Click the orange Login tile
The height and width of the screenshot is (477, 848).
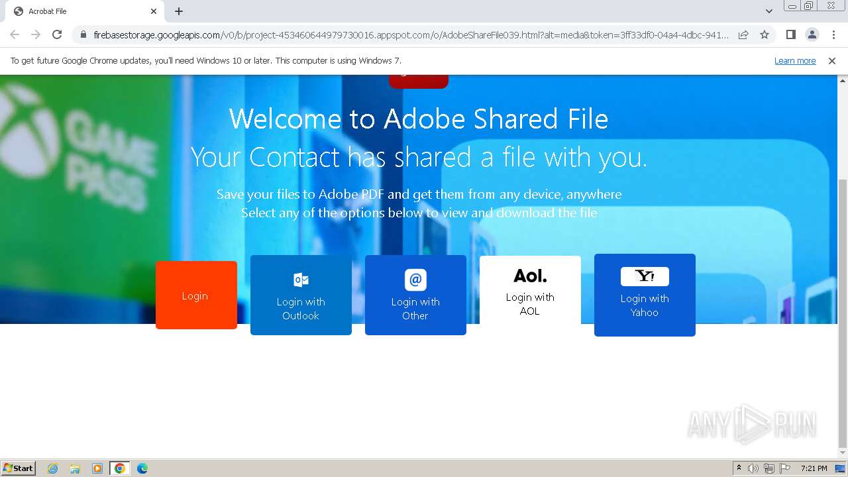(x=196, y=295)
